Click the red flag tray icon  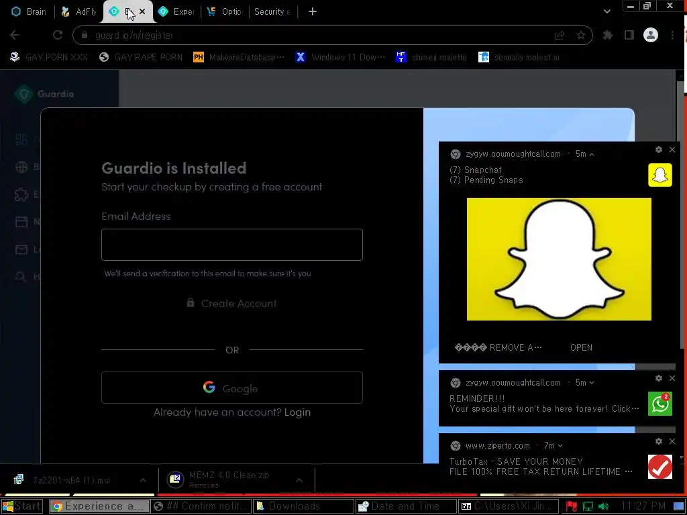[x=571, y=507]
